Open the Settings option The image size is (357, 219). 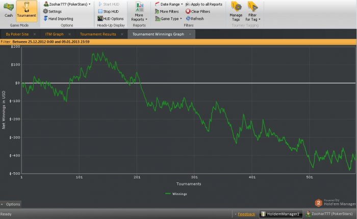tap(55, 11)
